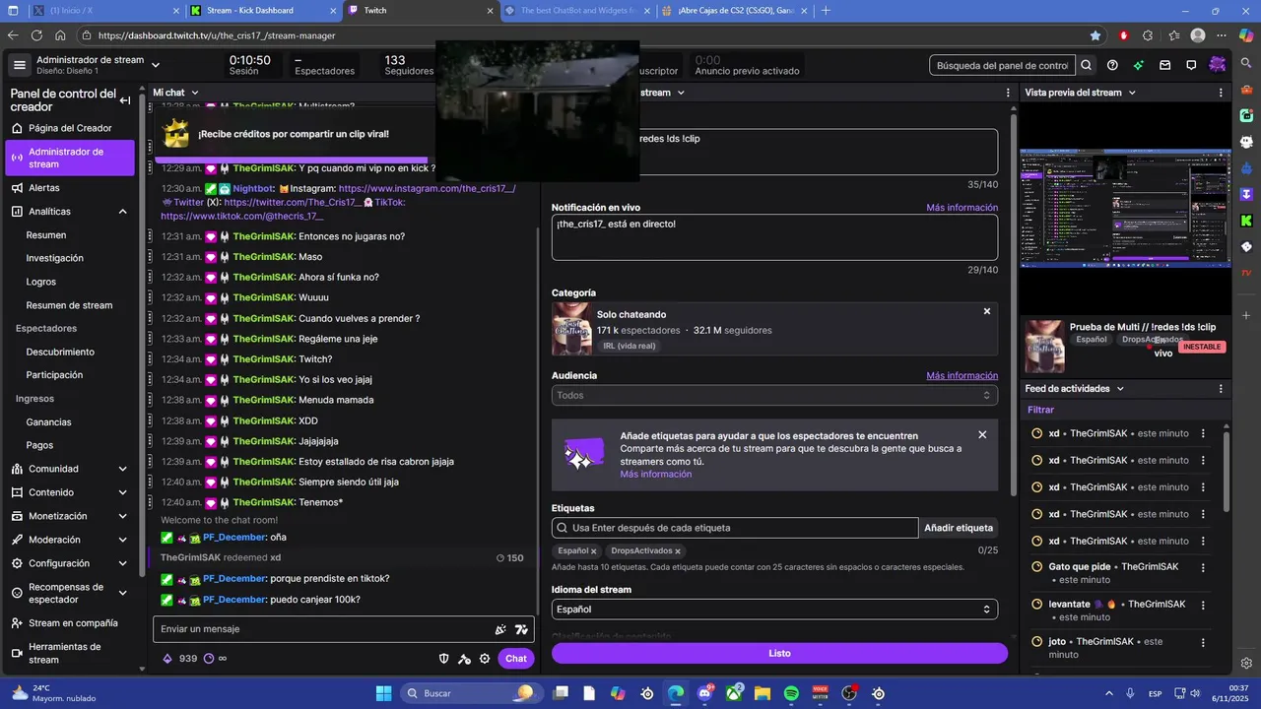1261x709 pixels.
Task: Open the Idioma del stream Español dropdown
Action: 774,610
